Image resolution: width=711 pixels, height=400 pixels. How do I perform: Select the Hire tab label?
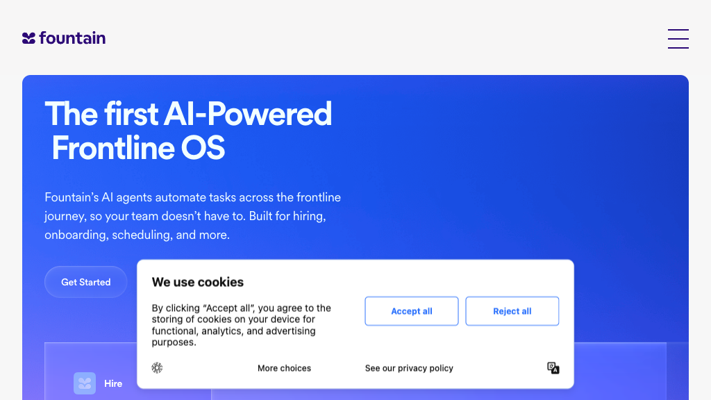click(x=113, y=383)
